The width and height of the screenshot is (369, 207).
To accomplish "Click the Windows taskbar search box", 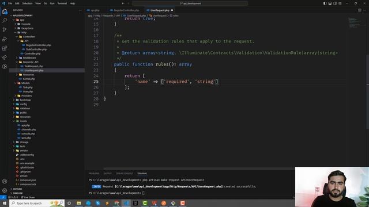I will [37, 203].
